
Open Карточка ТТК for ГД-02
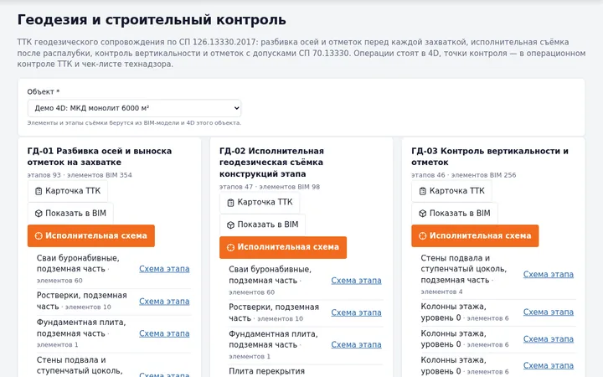(x=260, y=203)
